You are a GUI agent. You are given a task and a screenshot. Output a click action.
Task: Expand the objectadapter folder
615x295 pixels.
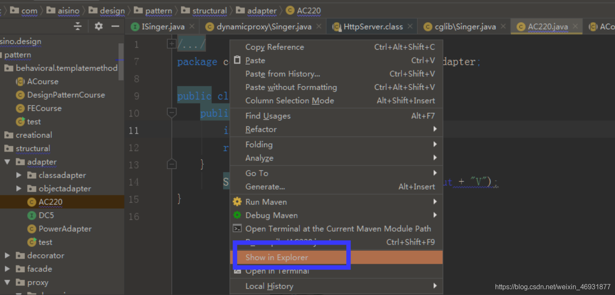[x=19, y=188]
